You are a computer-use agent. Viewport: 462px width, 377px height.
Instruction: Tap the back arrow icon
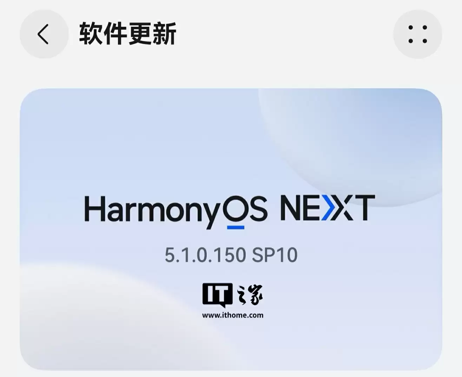pyautogui.click(x=44, y=34)
